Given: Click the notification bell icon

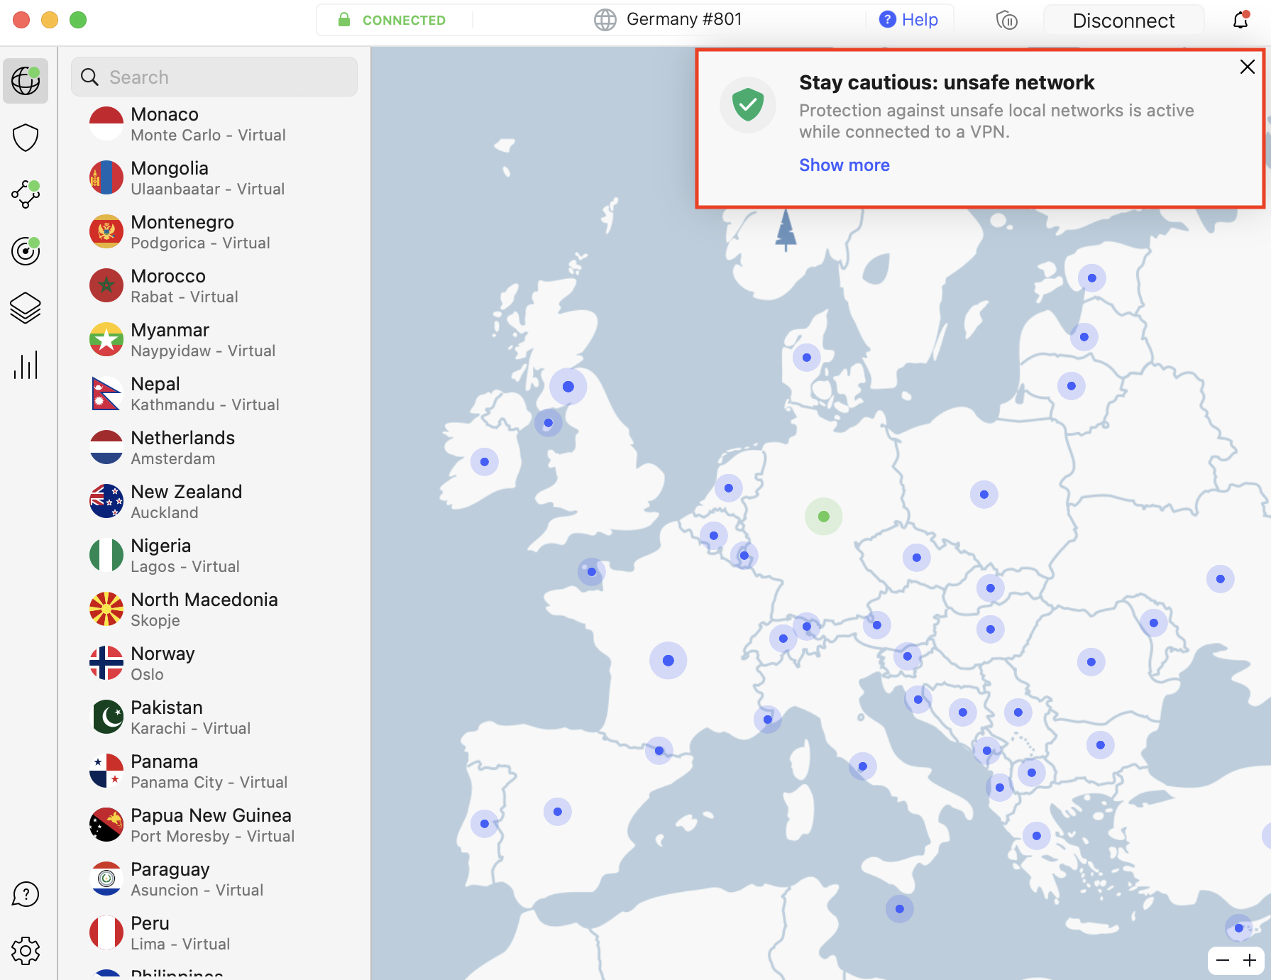Looking at the screenshot, I should point(1240,20).
